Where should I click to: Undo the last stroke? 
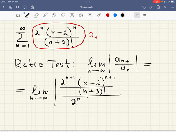144,7
